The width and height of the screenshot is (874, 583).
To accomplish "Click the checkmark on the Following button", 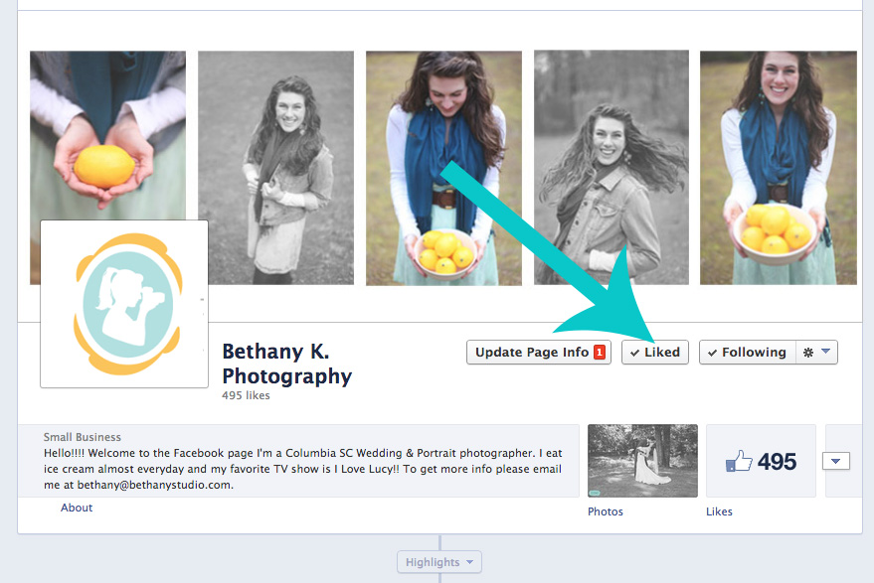I will coord(713,353).
